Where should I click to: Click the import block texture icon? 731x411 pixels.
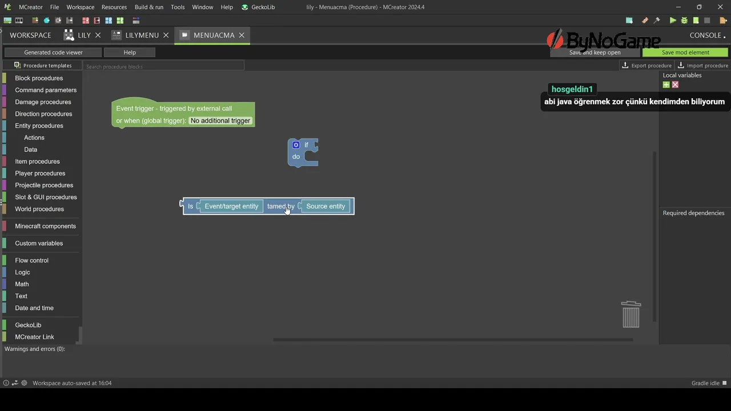pos(35,21)
